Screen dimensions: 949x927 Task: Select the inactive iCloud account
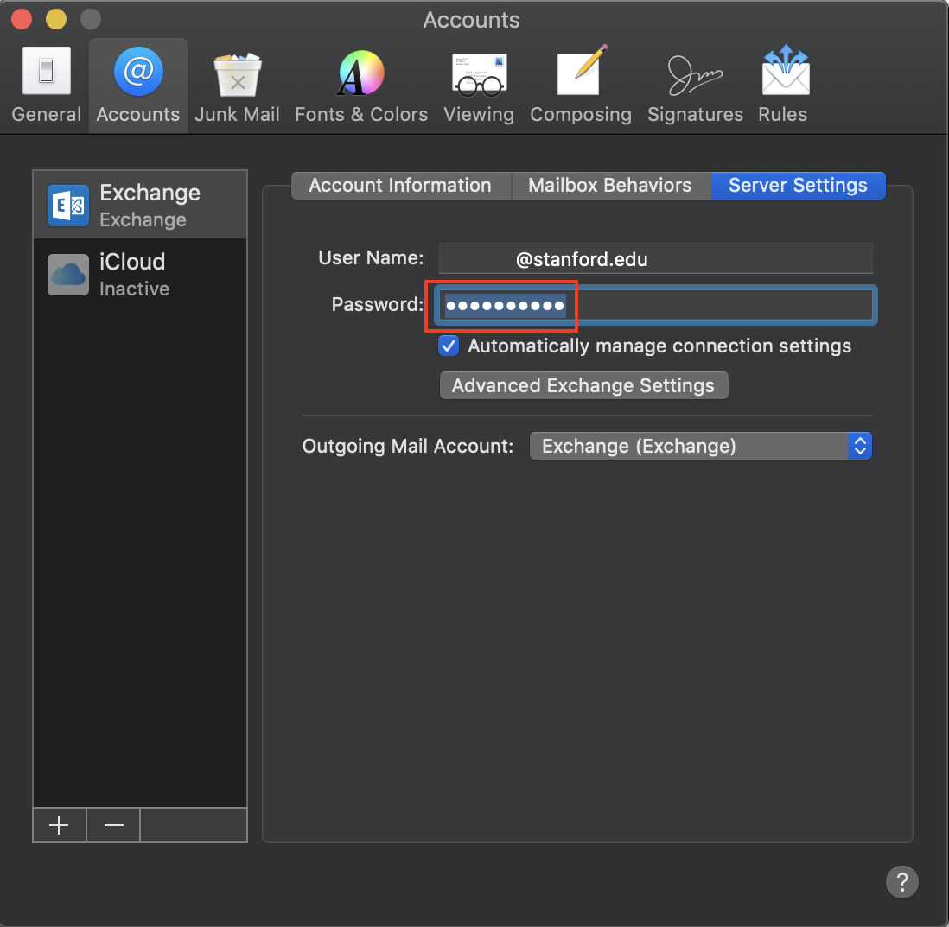[140, 274]
